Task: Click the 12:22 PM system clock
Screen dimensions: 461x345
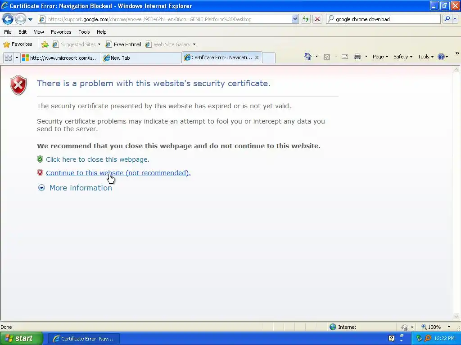Action: click(444, 339)
